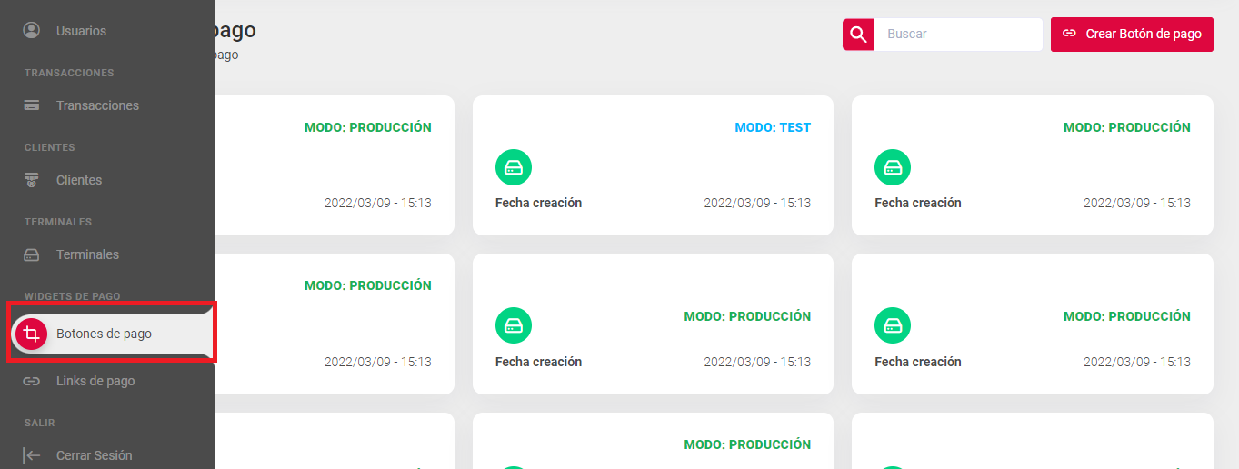The image size is (1239, 469).
Task: Click the red Botones de pago icon
Action: coord(32,334)
